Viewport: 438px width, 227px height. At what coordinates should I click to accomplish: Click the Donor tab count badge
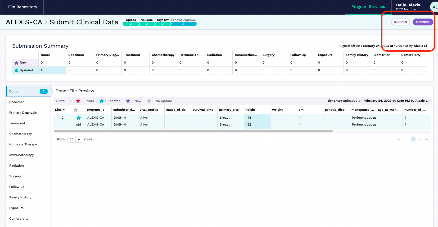[x=44, y=91]
